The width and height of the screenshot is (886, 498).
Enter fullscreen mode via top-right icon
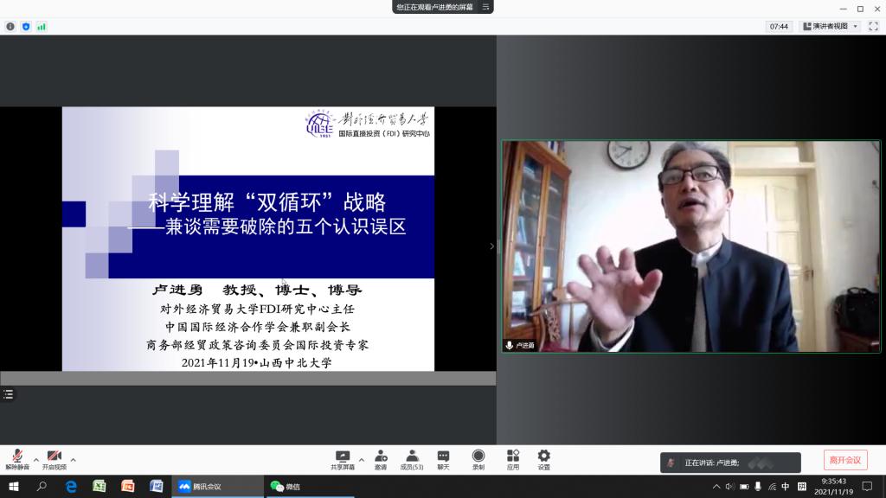pyautogui.click(x=874, y=27)
